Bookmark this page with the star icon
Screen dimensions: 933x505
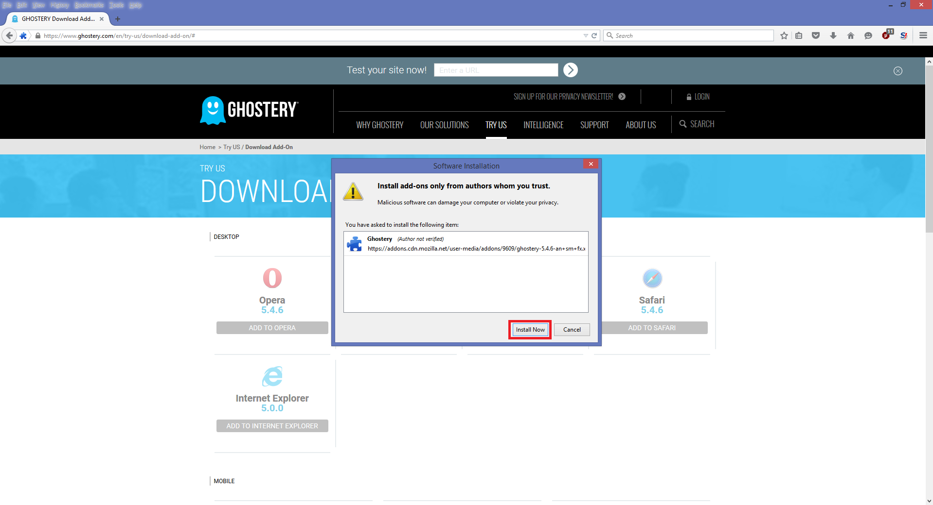pyautogui.click(x=784, y=35)
